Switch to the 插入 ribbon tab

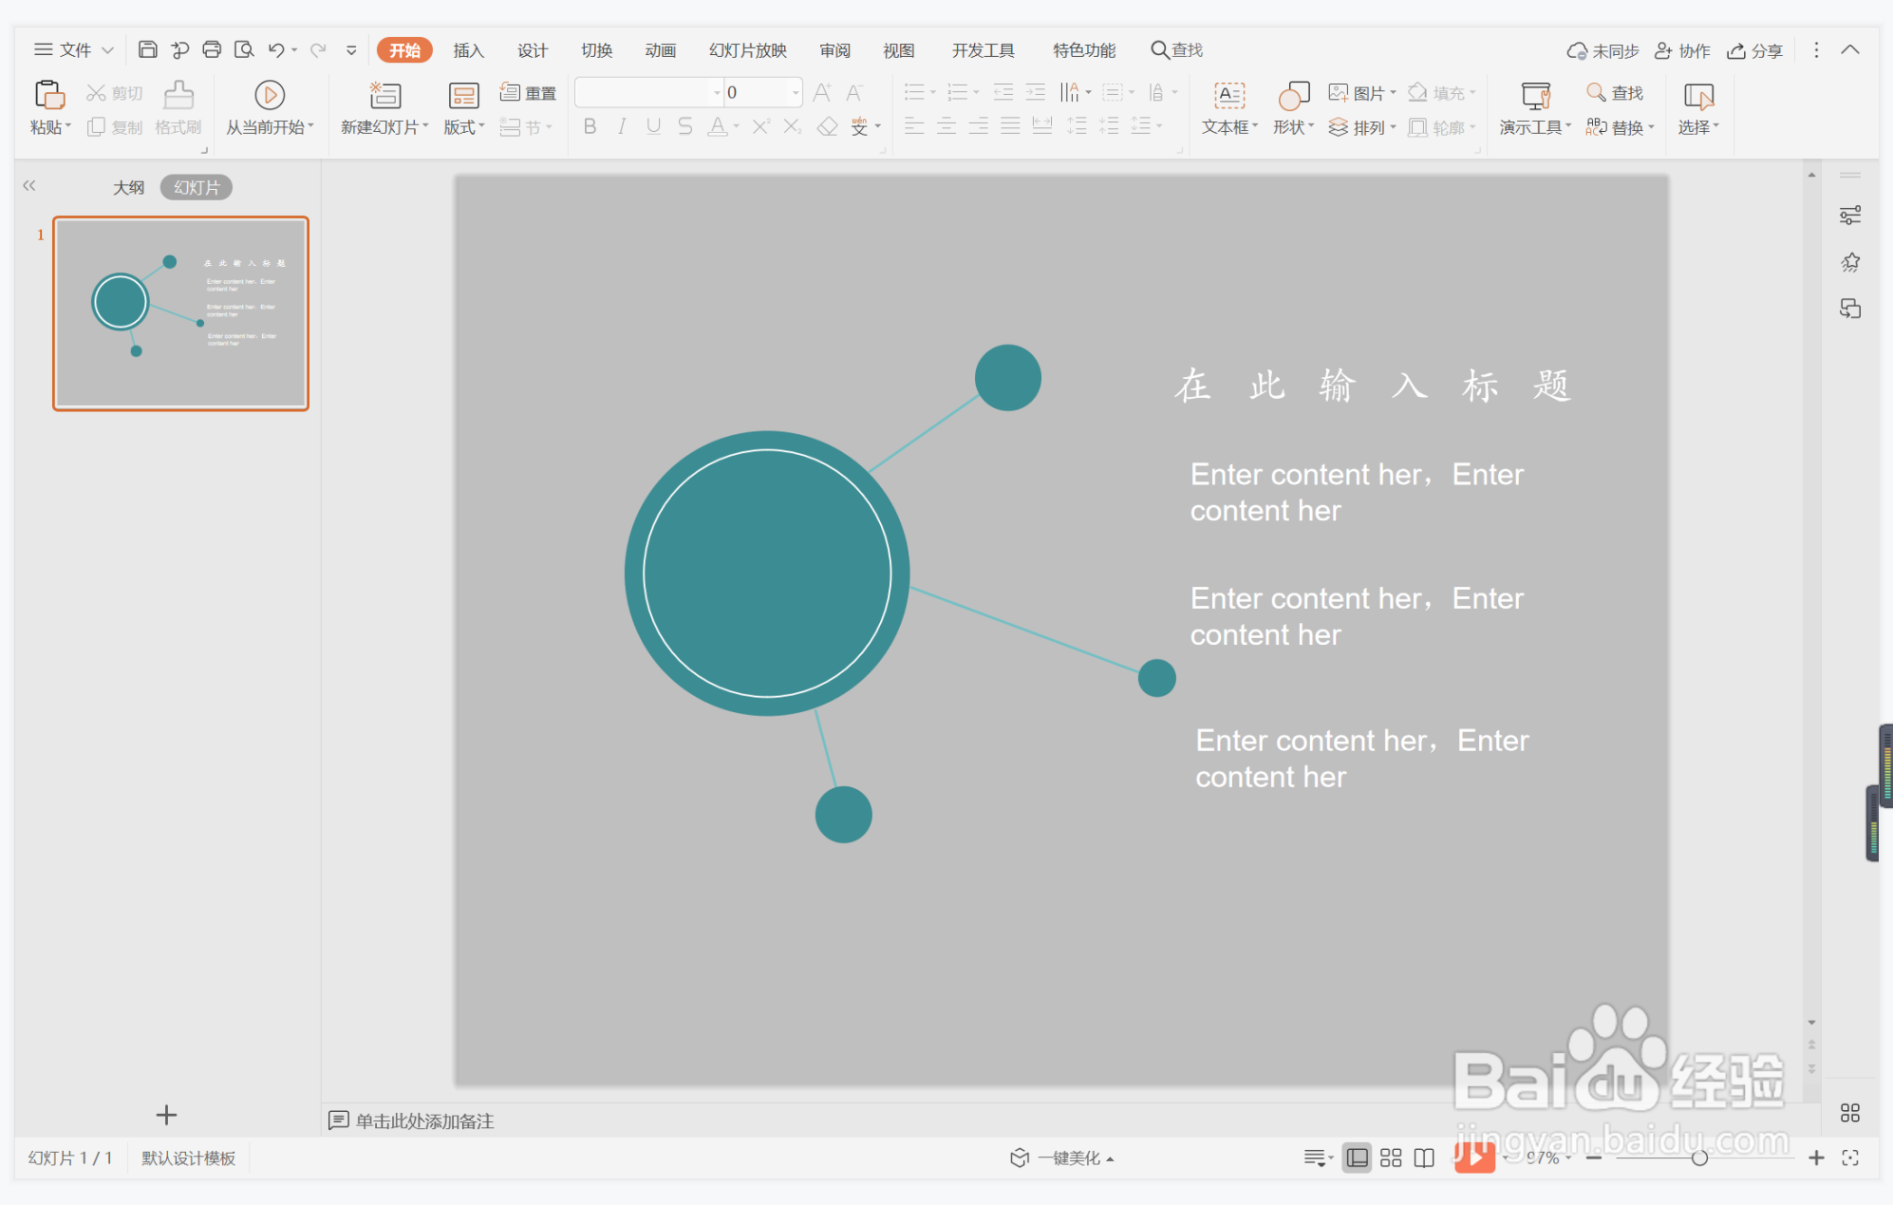[468, 50]
